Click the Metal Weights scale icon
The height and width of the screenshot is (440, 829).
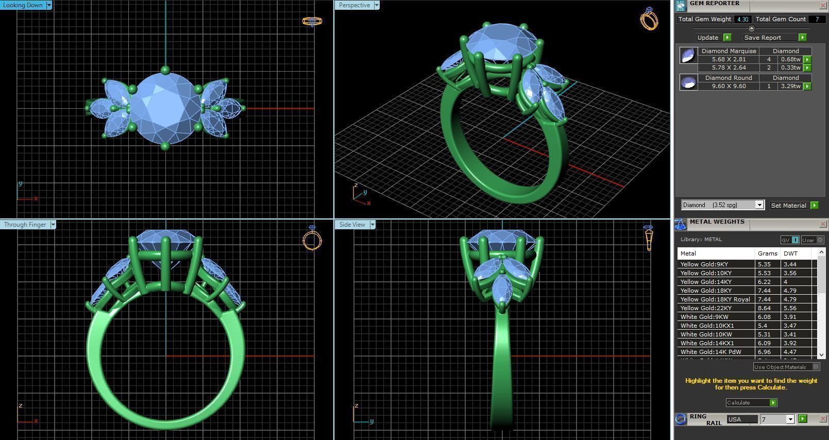click(681, 224)
